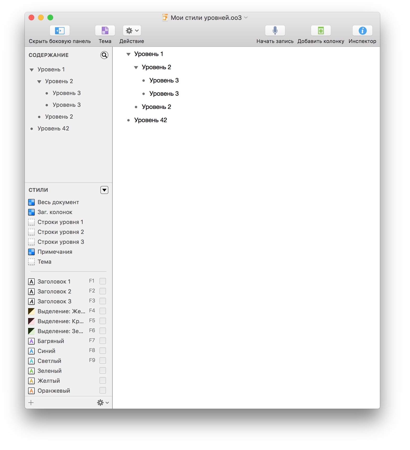
Task: Open the Действие gear menu
Action: (132, 31)
